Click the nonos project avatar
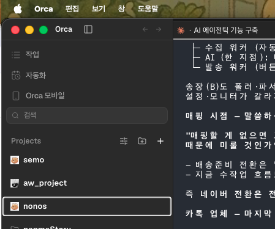Viewport: 275px width, 229px height. [x=15, y=206]
